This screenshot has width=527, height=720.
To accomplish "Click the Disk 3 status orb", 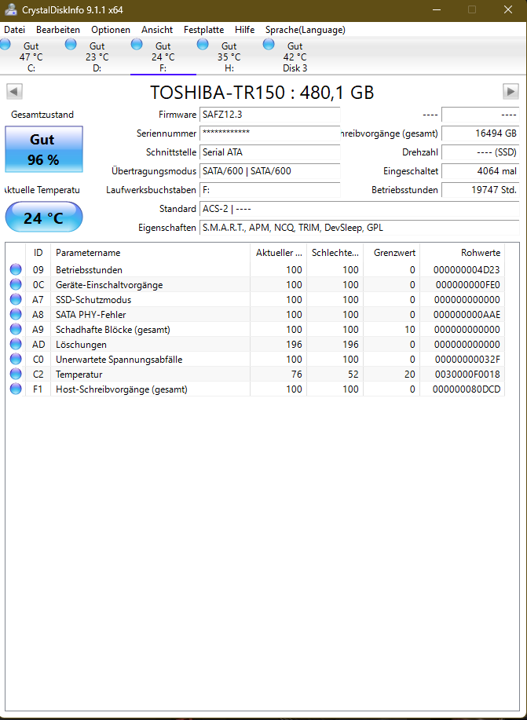I will 269,44.
